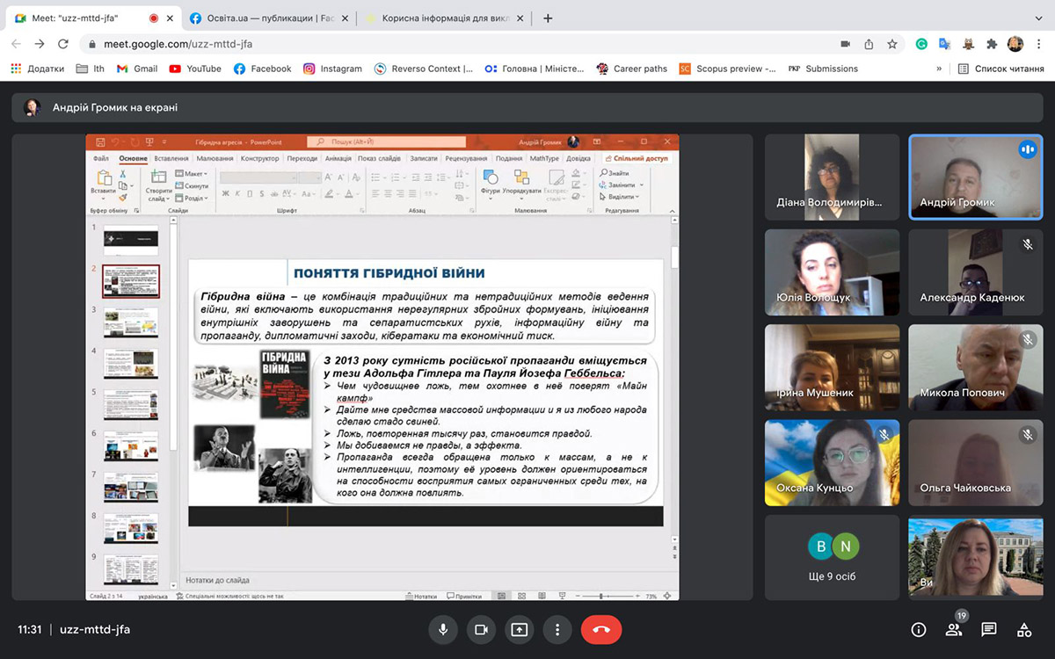Open the chat messages panel
1055x659 pixels.
tap(989, 629)
